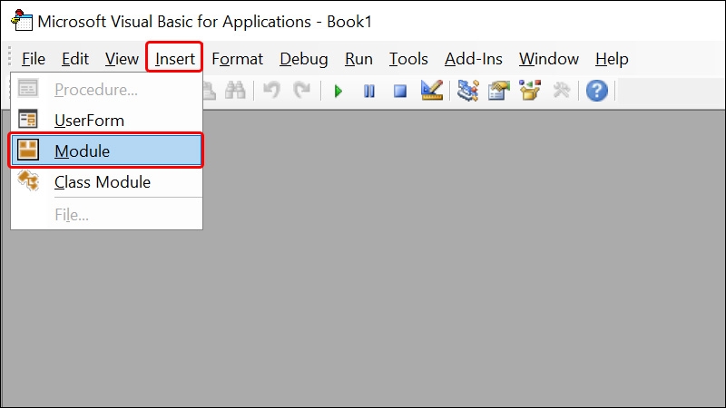Open the View menu
726x408 pixels.
pos(122,59)
